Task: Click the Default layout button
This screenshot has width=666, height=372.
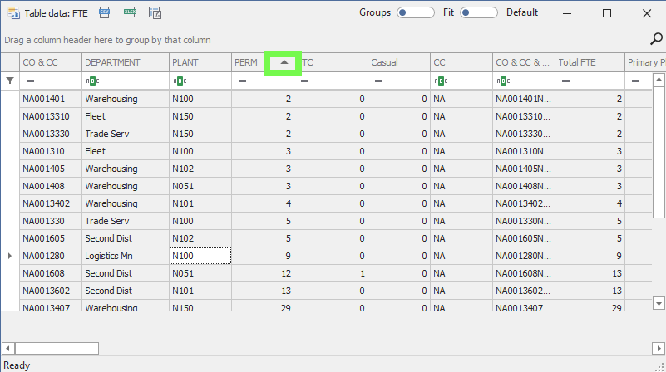Action: (522, 12)
